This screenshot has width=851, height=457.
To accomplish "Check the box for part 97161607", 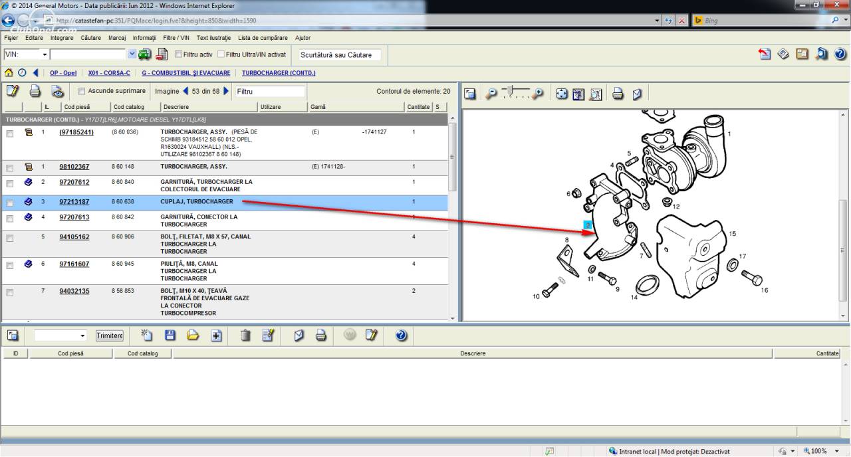I will [9, 264].
